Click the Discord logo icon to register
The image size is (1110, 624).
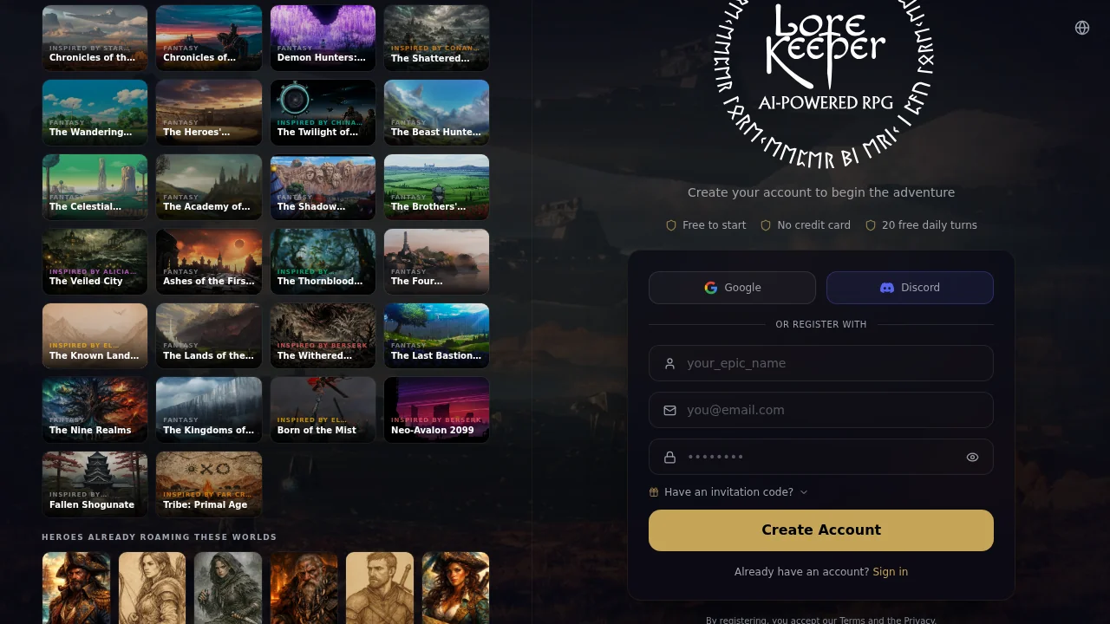coord(887,287)
